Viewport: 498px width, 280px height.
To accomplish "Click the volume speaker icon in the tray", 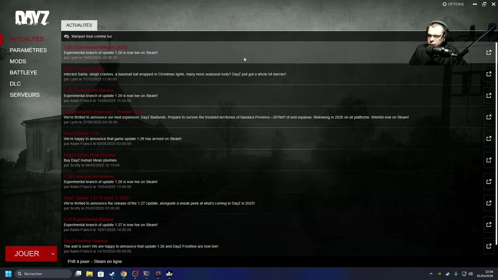I will [x=470, y=274].
